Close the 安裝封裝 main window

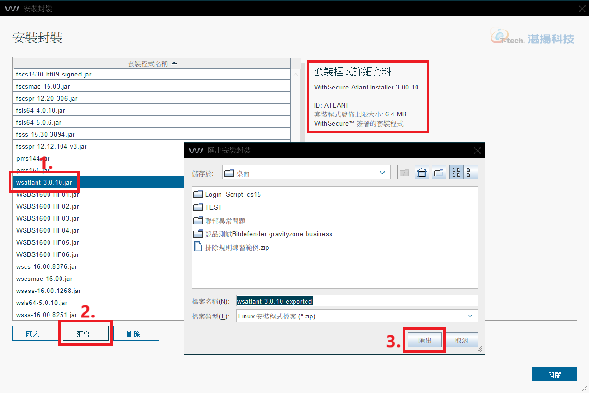[x=582, y=8]
